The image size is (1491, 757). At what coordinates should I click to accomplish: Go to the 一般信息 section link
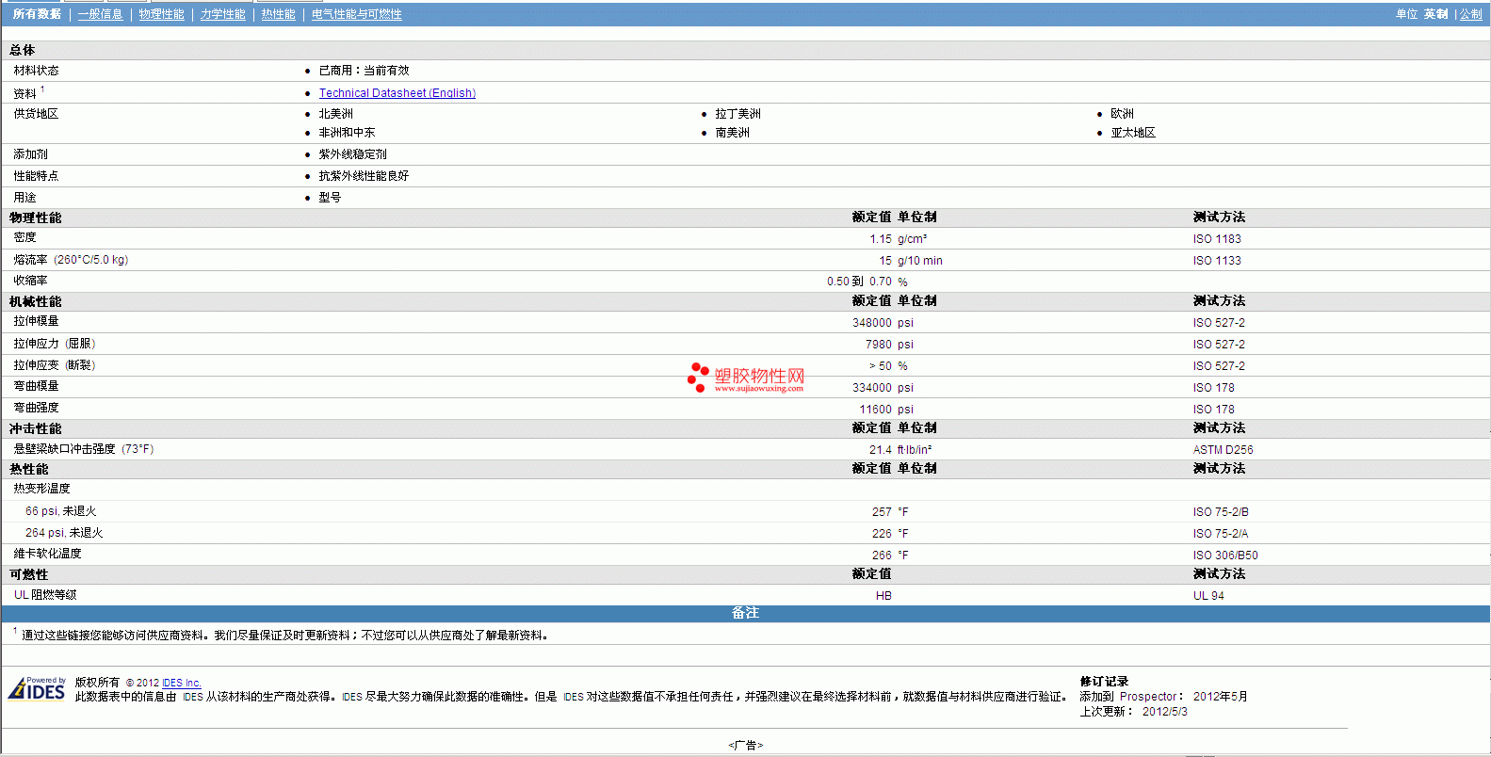point(100,14)
